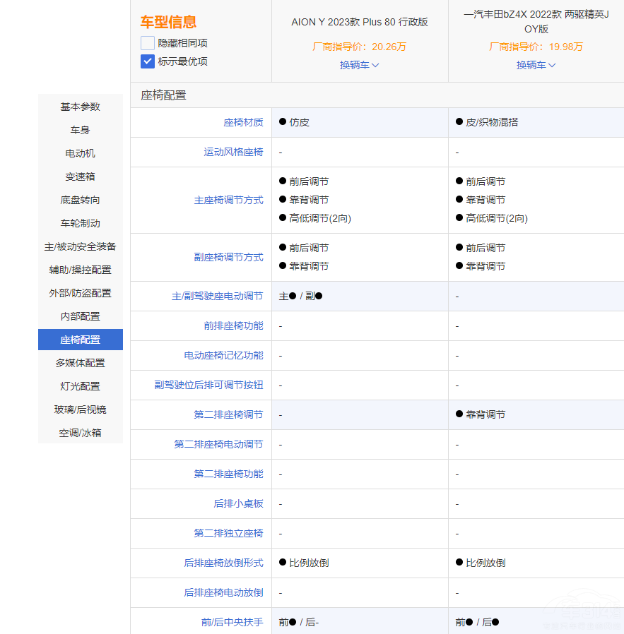Open the 变速箱 section
This screenshot has width=624, height=634.
[80, 177]
